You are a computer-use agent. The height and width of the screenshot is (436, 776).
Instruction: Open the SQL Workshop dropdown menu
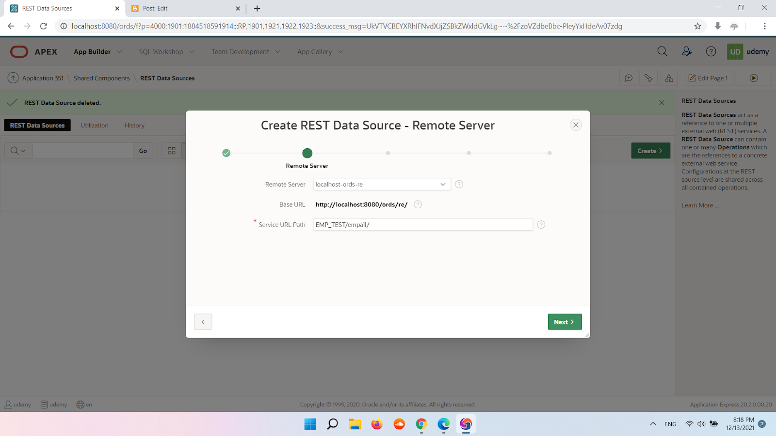tap(166, 52)
